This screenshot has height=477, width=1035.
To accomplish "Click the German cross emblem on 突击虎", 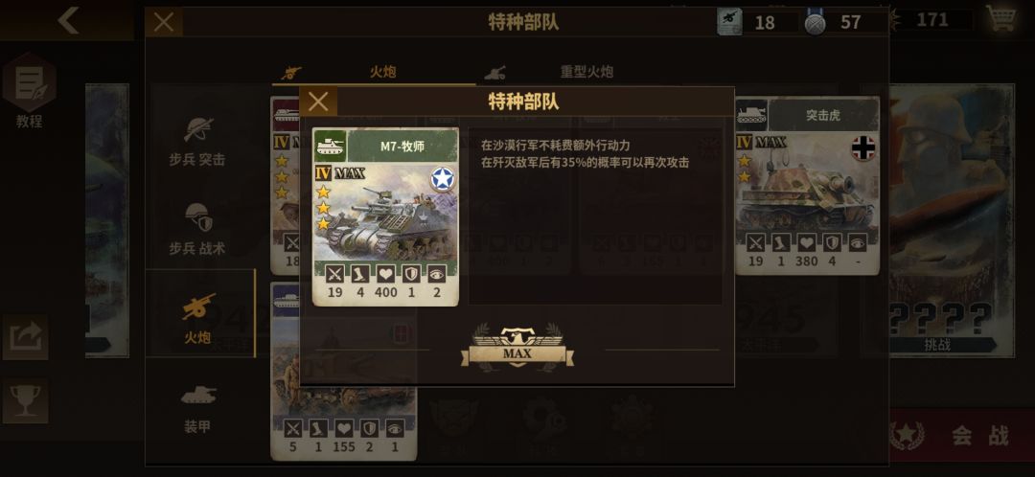I will (x=863, y=148).
